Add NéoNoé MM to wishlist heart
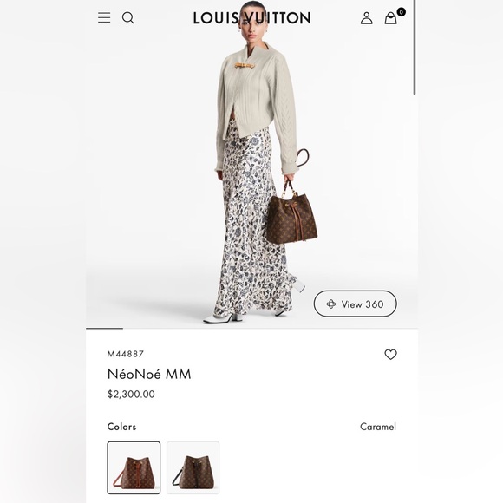 391,355
